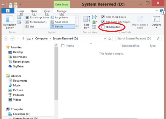Switch to the Home ribbon tab
Screen dimensions: 166x119
(21, 11)
